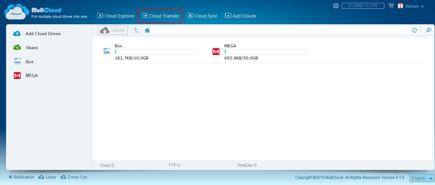Click the Cloud:2 status text
The image size is (435, 185).
click(107, 166)
